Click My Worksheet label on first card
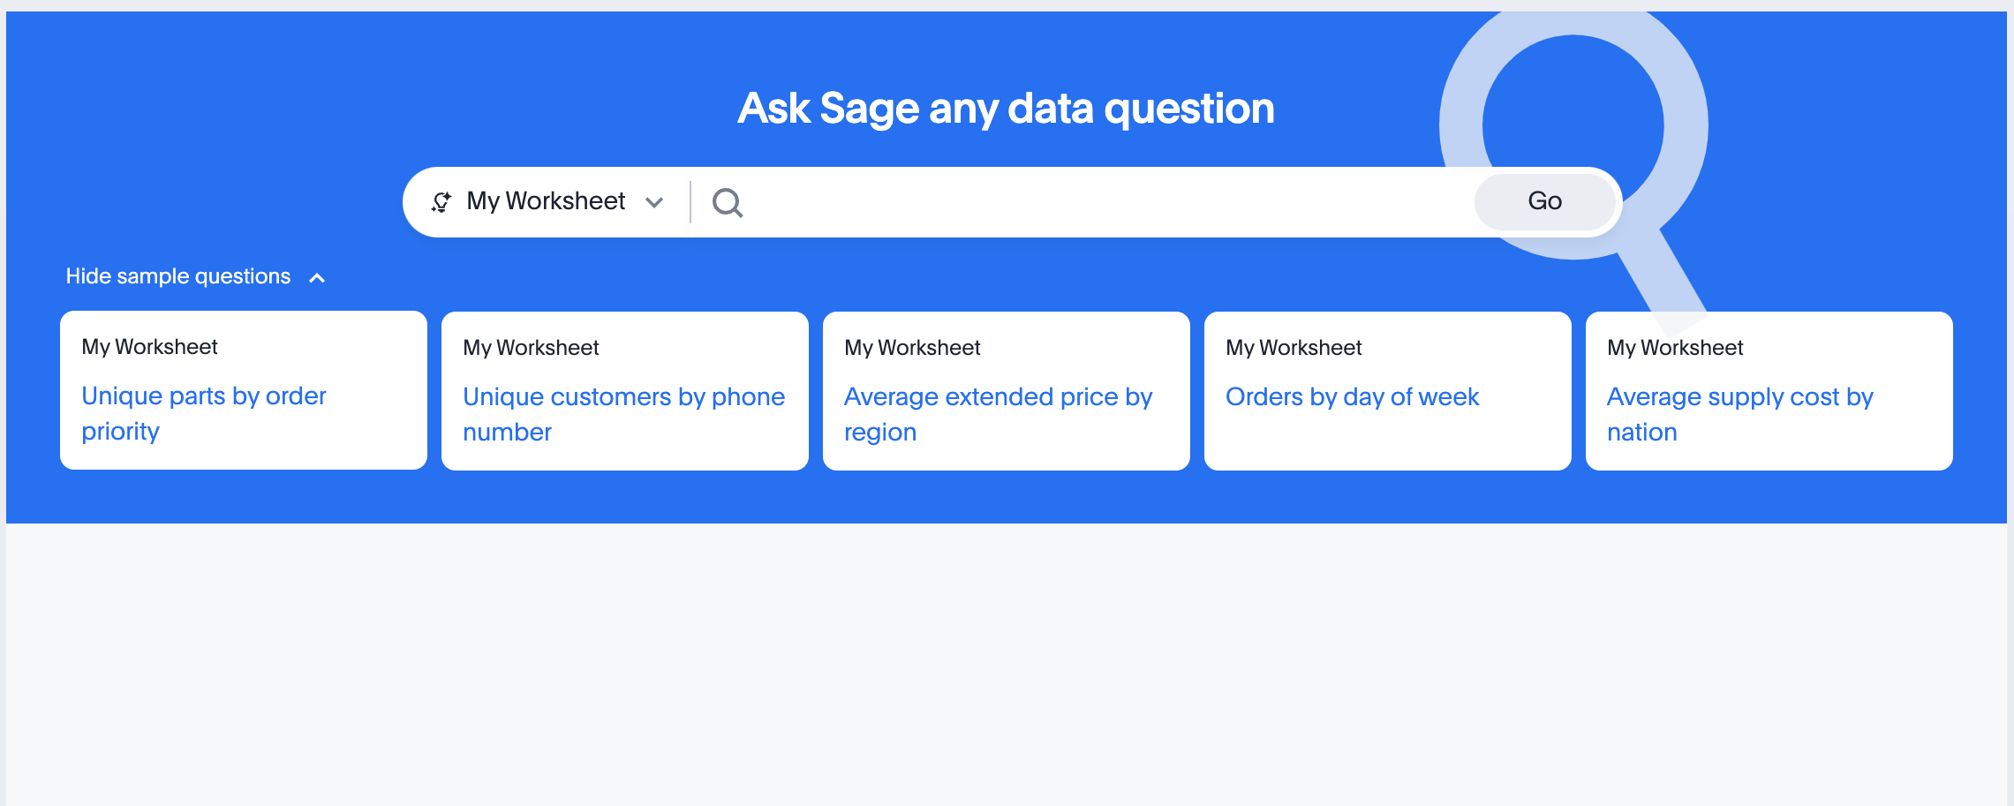 coord(148,346)
